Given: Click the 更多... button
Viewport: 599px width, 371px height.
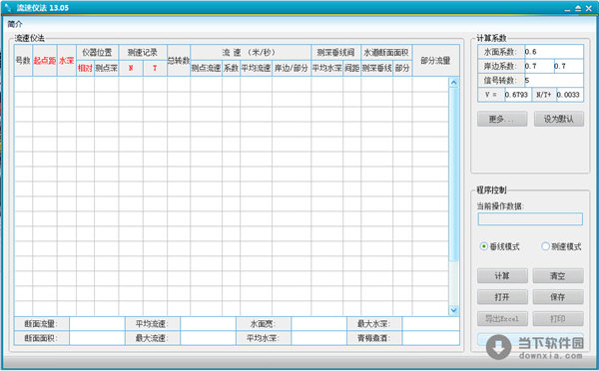Looking at the screenshot, I should coord(502,119).
